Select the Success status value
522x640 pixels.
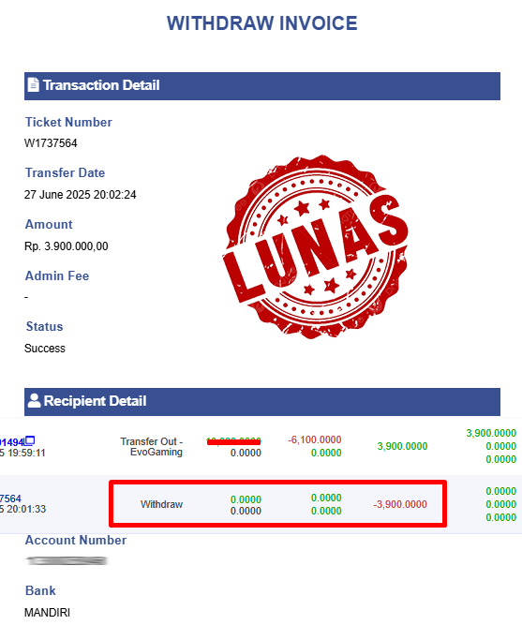44,349
